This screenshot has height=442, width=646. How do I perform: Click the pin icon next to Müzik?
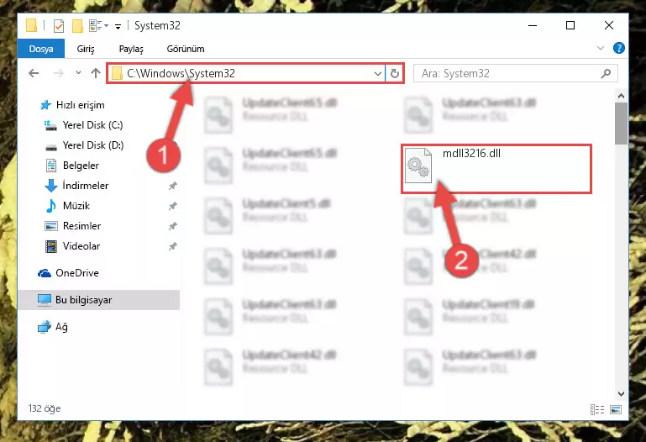pos(172,206)
